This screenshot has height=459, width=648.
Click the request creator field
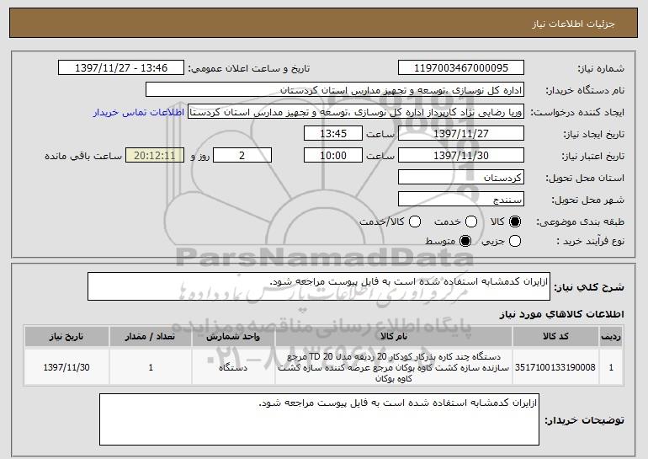356,112
